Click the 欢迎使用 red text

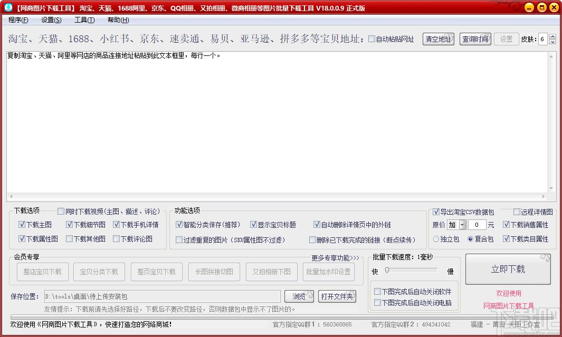[509, 293]
